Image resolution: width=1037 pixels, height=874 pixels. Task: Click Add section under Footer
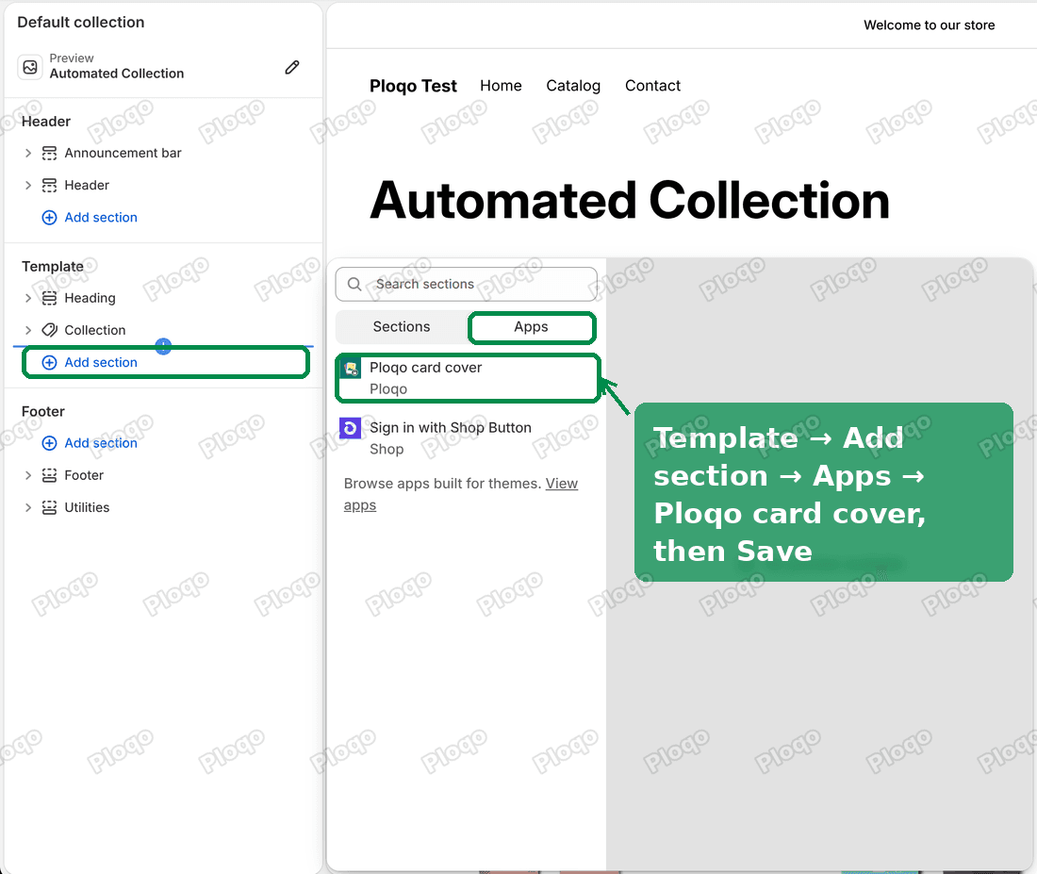click(x=101, y=443)
